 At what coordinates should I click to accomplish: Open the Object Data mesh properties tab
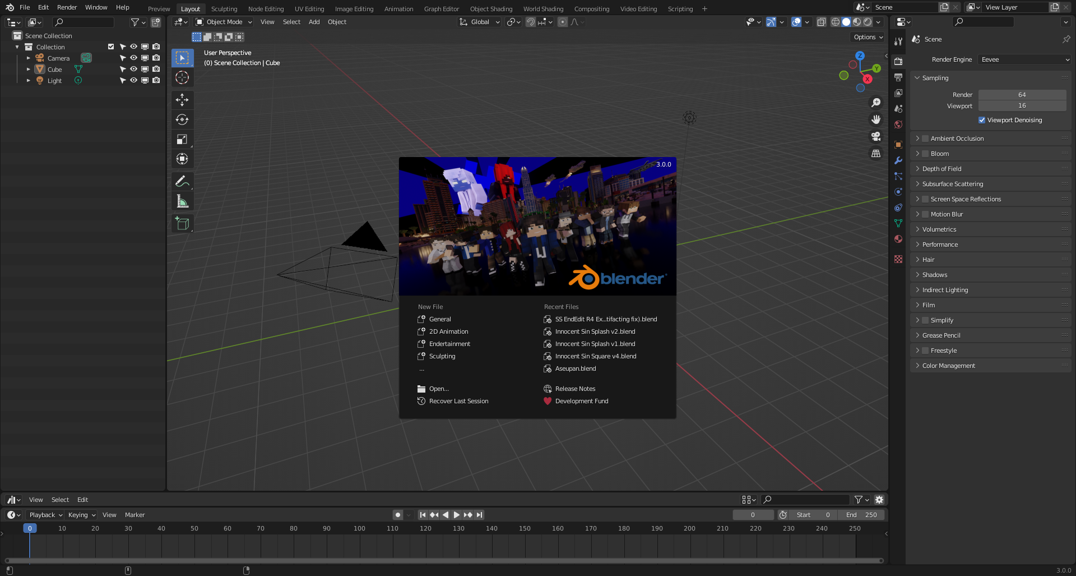point(898,223)
